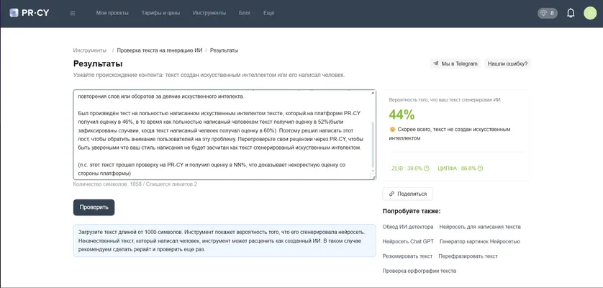Click the Инструменты breadcrumb link
The width and height of the screenshot is (603, 288).
tap(90, 50)
